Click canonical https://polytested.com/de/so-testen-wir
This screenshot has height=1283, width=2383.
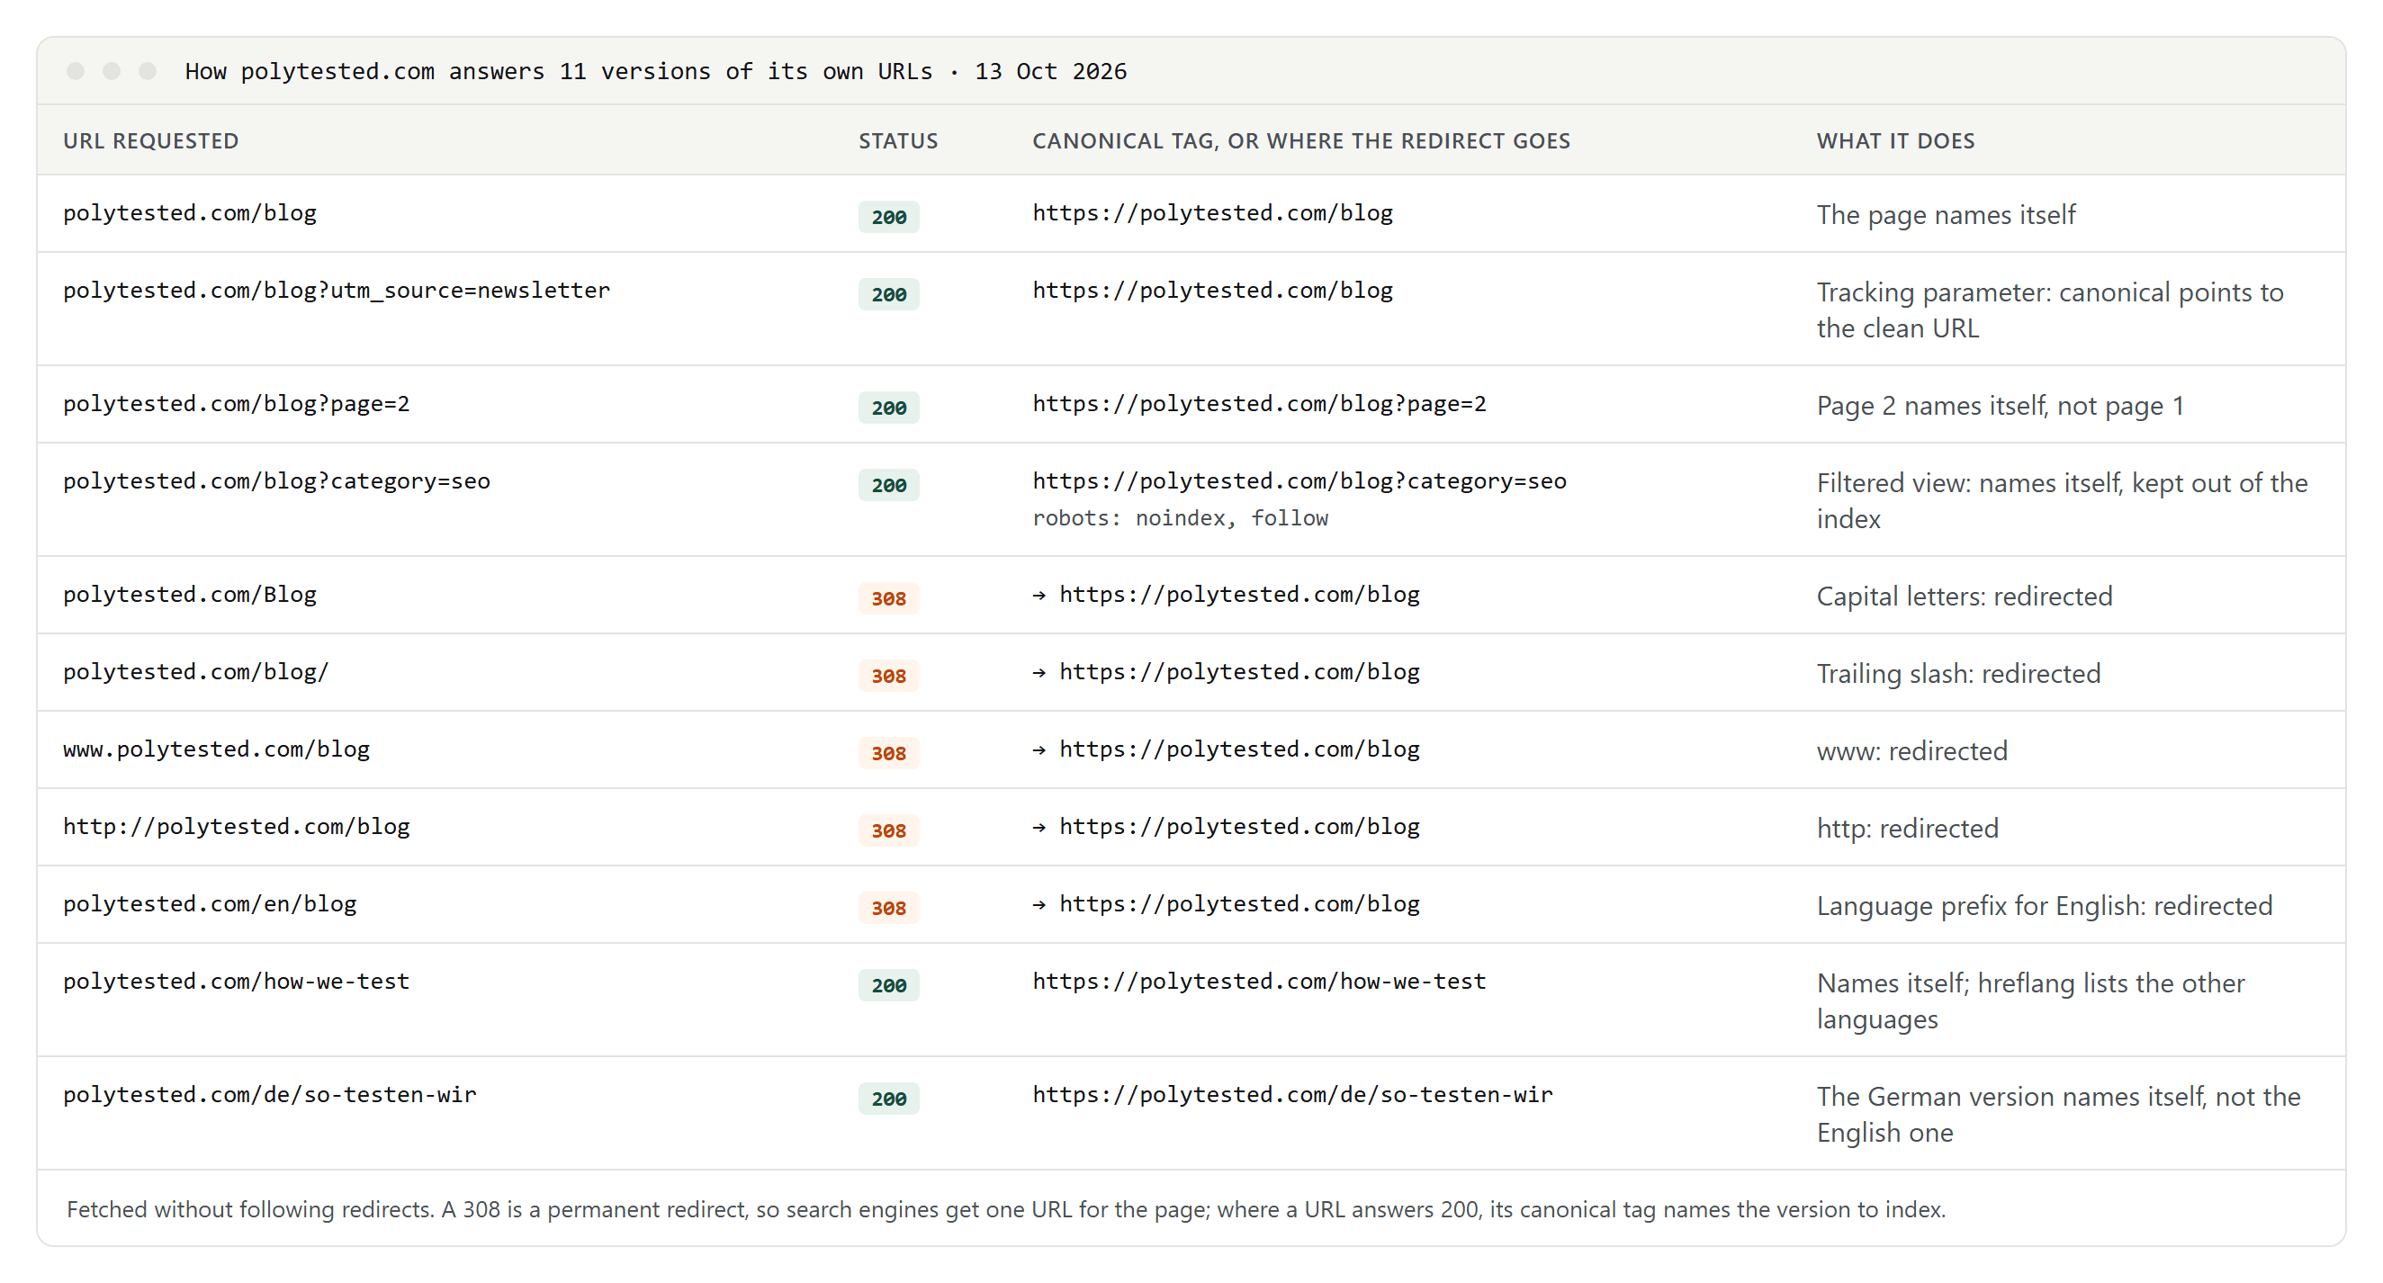(1292, 1095)
